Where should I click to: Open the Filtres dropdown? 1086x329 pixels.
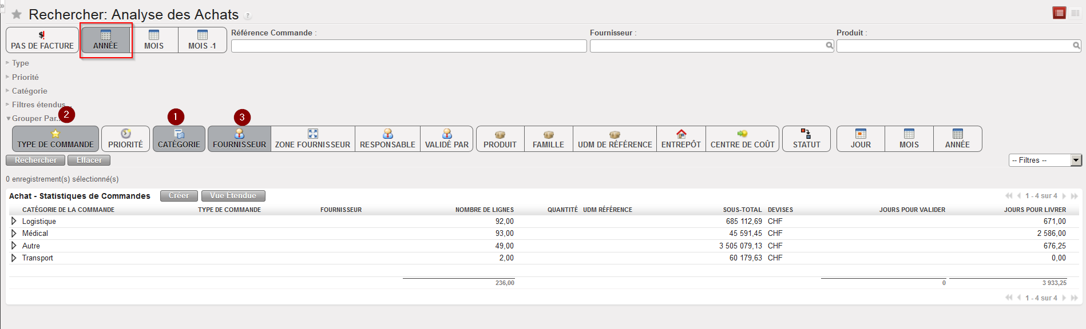pos(1045,161)
